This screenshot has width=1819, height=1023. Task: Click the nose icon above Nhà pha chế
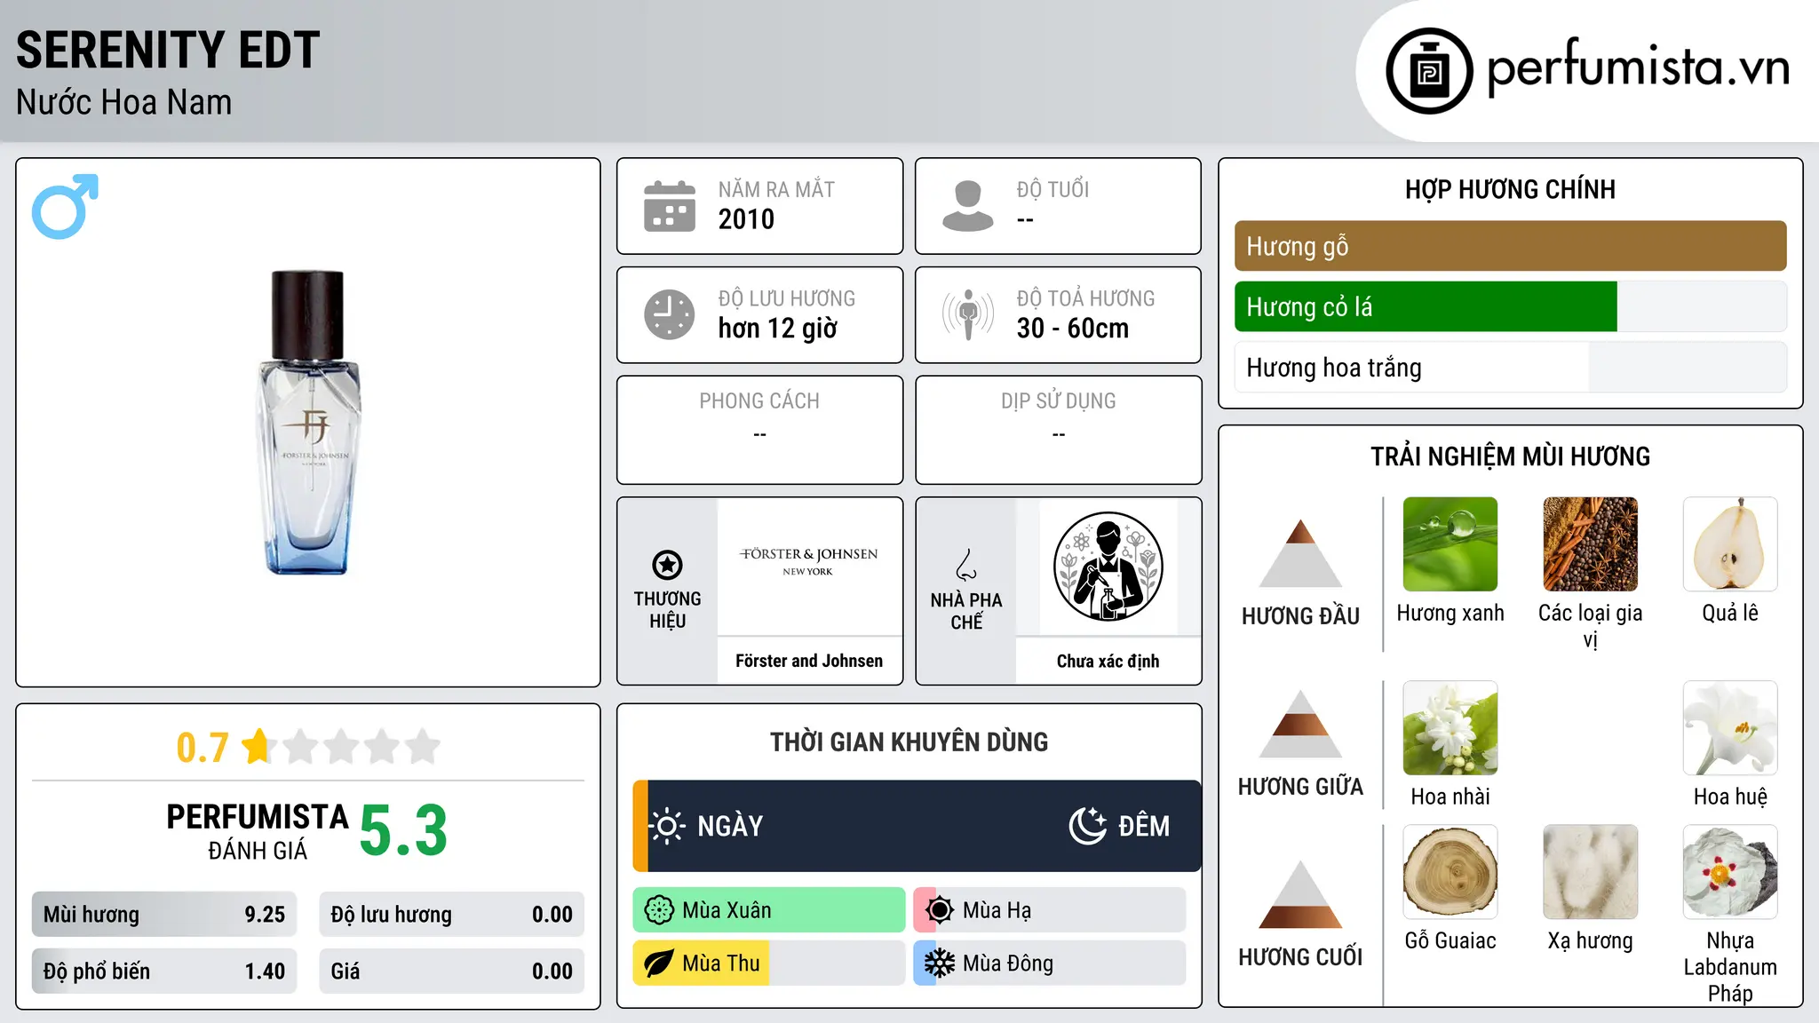click(x=966, y=565)
